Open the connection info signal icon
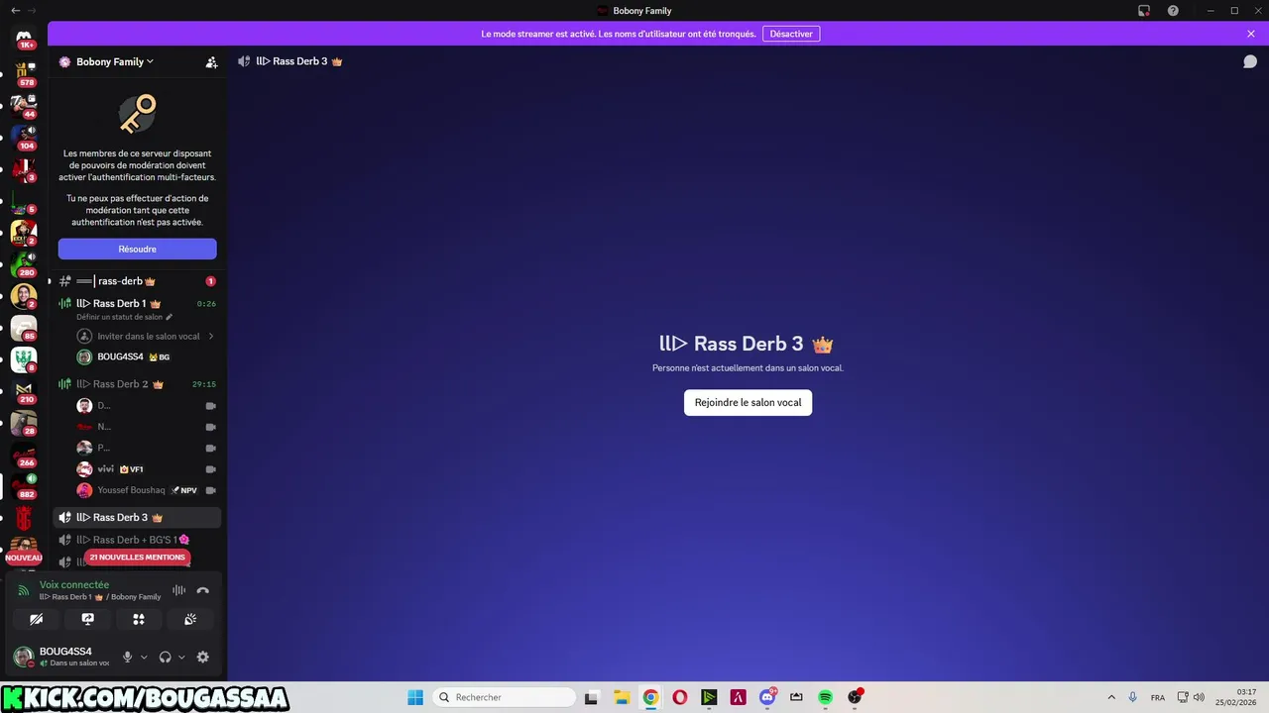 (24, 590)
